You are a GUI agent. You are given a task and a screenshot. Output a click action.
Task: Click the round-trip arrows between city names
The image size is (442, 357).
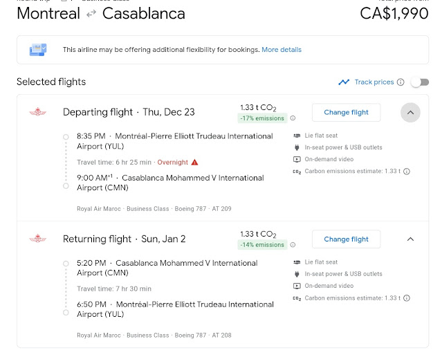tap(91, 14)
